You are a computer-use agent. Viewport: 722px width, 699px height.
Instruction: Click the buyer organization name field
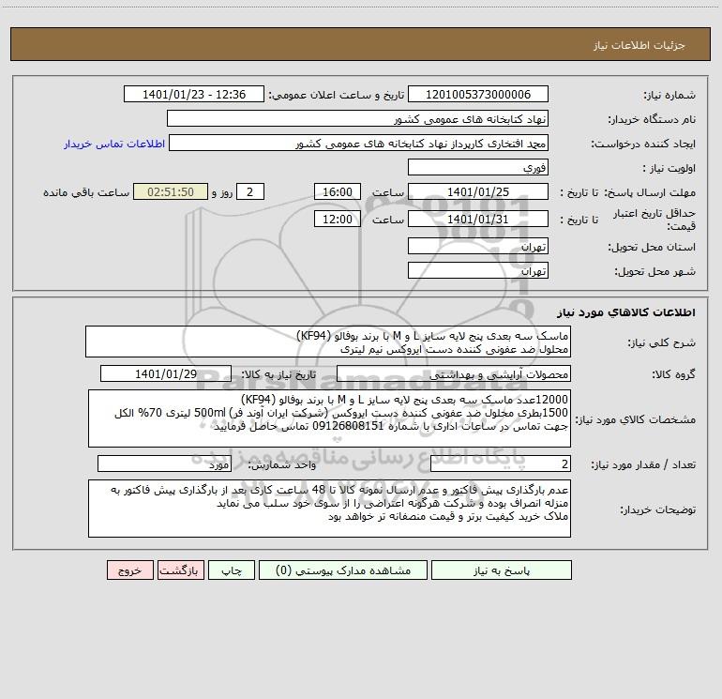pyautogui.click(x=357, y=118)
